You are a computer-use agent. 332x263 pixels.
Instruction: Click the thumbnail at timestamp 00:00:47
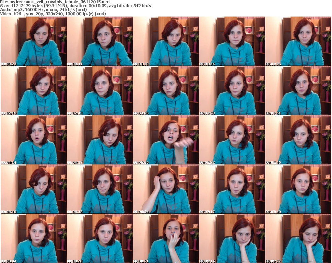[x=100, y=41]
